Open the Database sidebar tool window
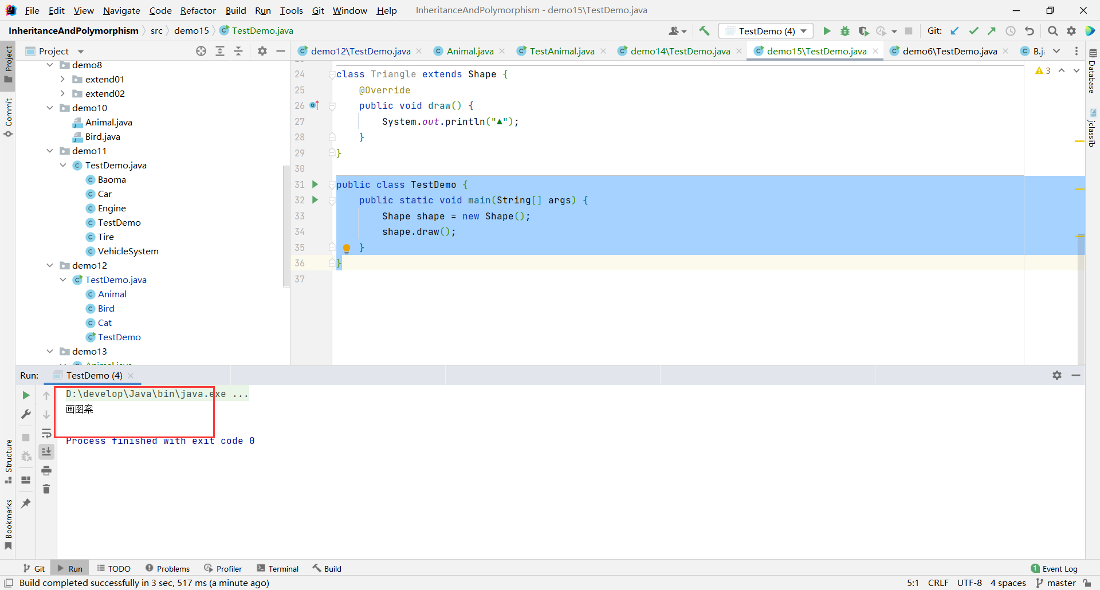This screenshot has height=590, width=1100. (x=1092, y=71)
